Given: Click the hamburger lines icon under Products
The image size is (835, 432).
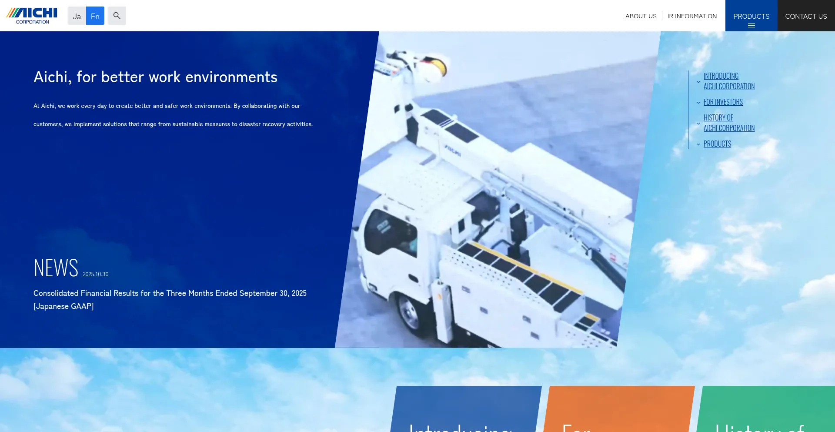Looking at the screenshot, I should (x=751, y=26).
